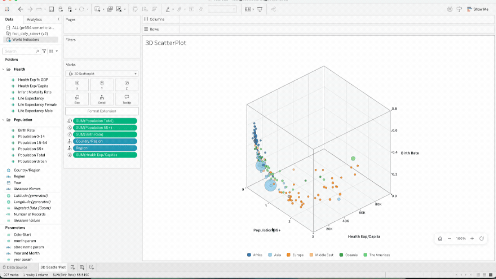Click the filter fields icon by search

(x=44, y=51)
